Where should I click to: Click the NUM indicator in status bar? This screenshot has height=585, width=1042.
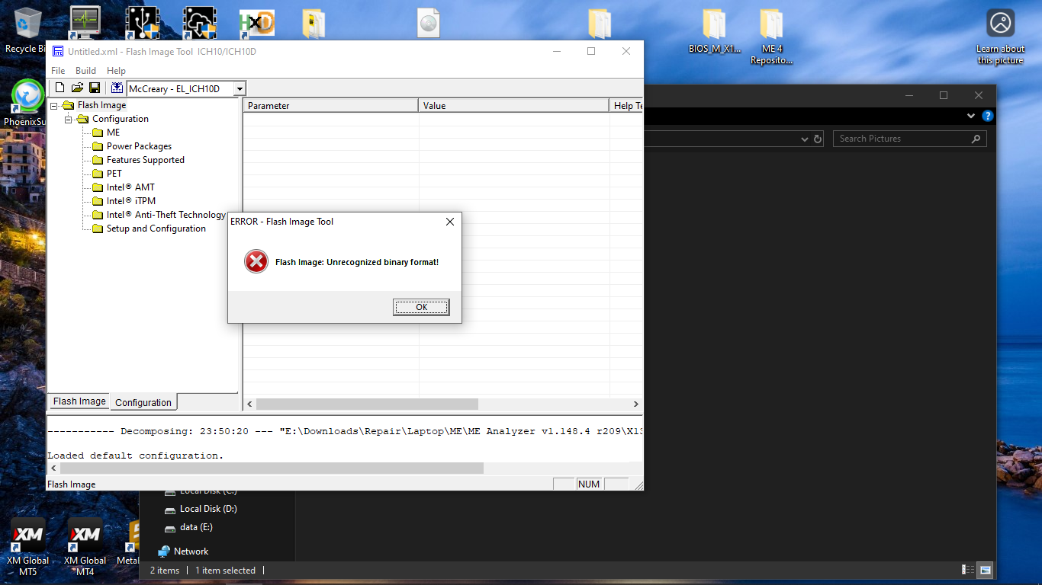[x=589, y=484]
